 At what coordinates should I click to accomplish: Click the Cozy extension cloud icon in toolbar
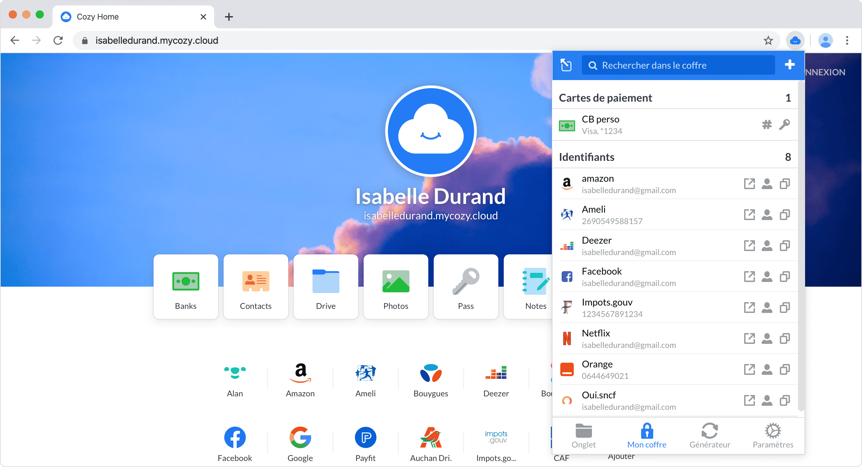click(795, 41)
